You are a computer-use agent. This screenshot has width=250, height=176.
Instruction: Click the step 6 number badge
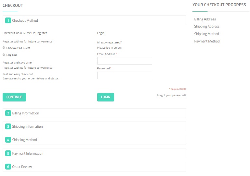[8, 167]
